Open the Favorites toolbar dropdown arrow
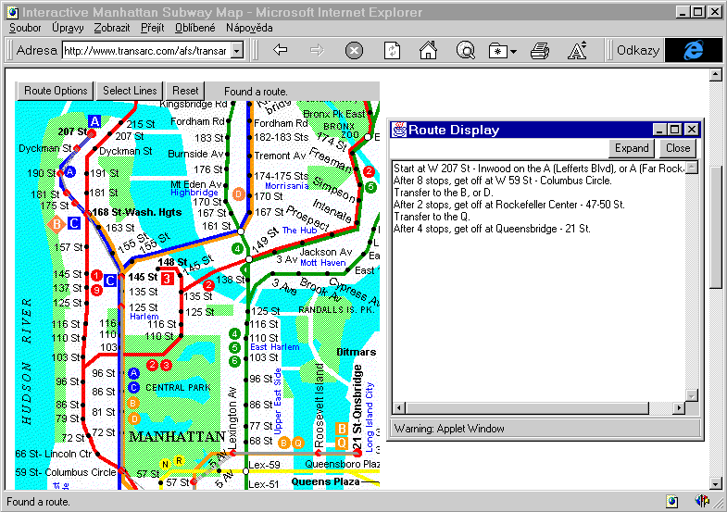Viewport: 727px width, 512px height. [513, 52]
